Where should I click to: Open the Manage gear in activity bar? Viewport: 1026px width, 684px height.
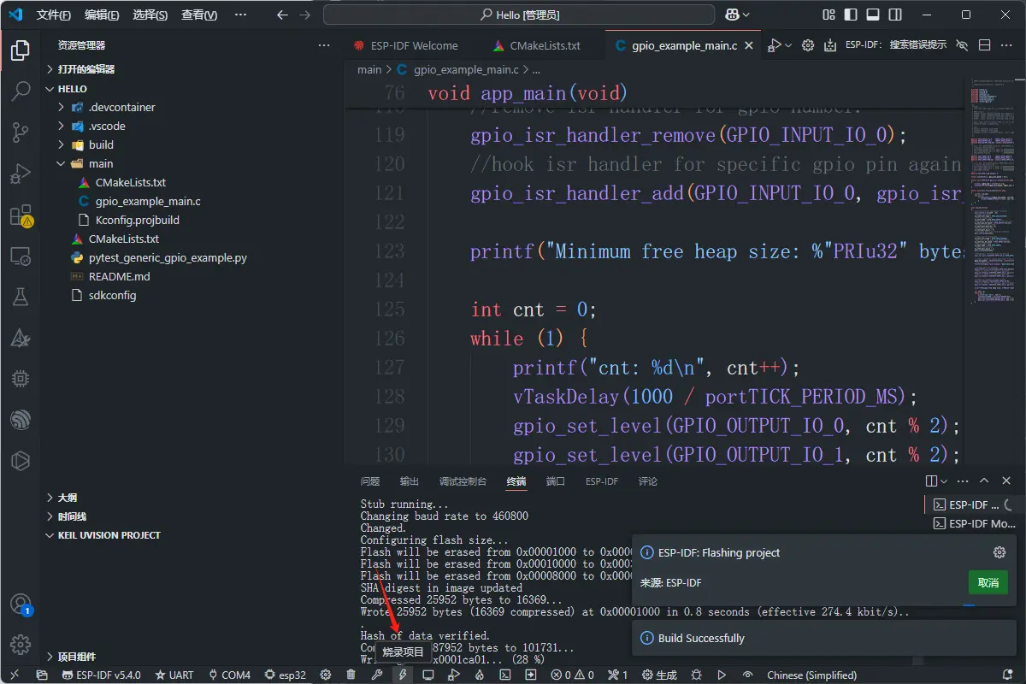click(x=21, y=645)
